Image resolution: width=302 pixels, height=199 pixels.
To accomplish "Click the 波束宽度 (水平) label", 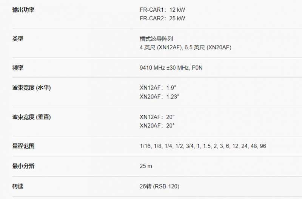I will [32, 88].
